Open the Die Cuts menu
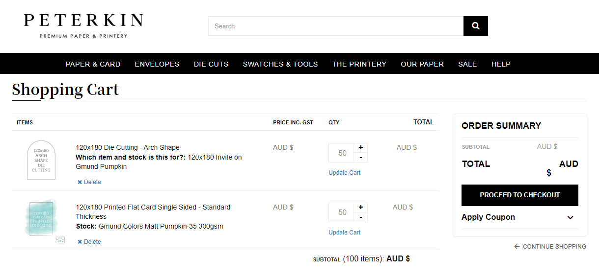599x280 pixels. tap(211, 64)
